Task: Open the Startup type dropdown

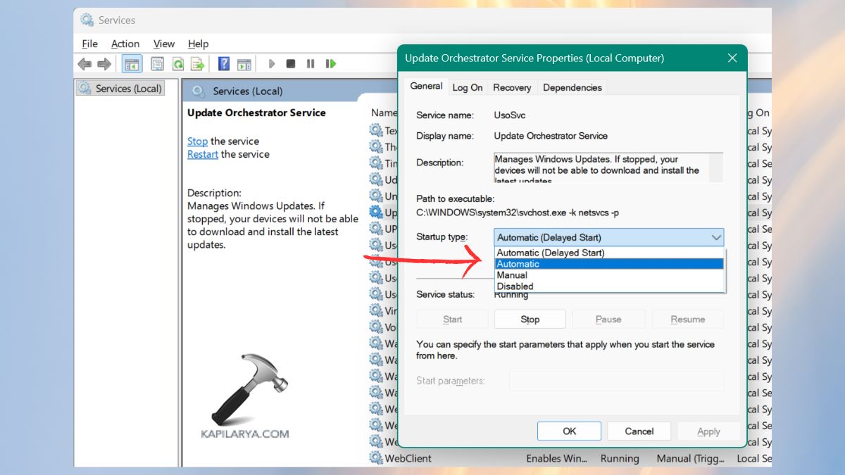Action: (714, 237)
